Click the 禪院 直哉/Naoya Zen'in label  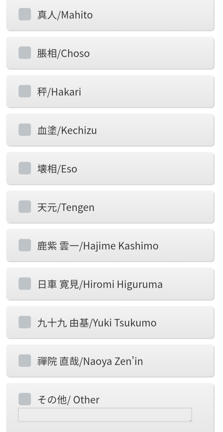pyautogui.click(x=90, y=361)
